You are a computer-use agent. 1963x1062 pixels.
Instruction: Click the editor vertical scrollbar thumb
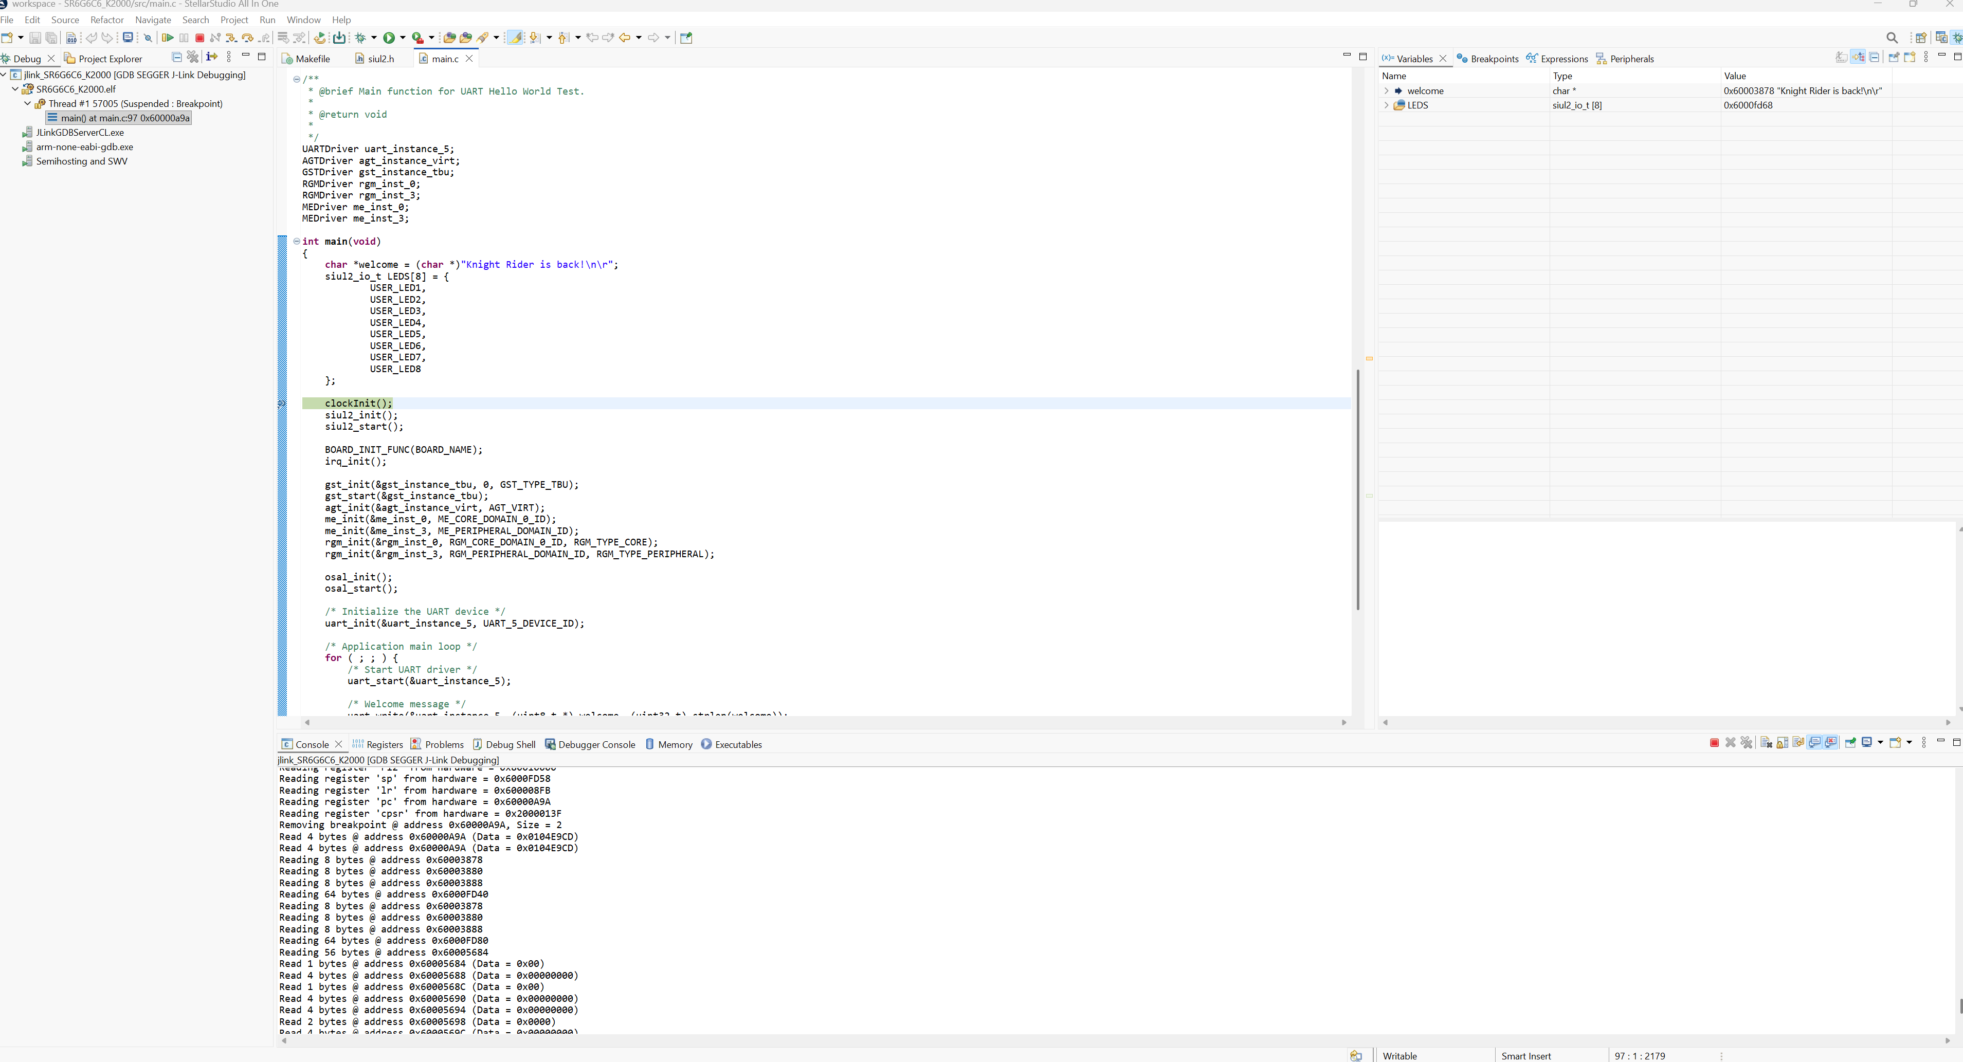click(x=1358, y=489)
